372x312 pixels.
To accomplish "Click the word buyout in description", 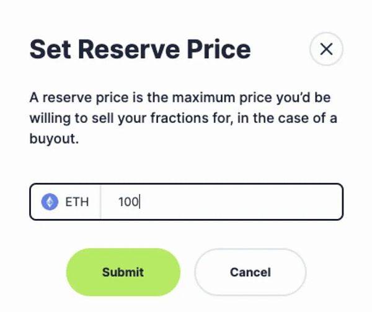I will tap(53, 138).
